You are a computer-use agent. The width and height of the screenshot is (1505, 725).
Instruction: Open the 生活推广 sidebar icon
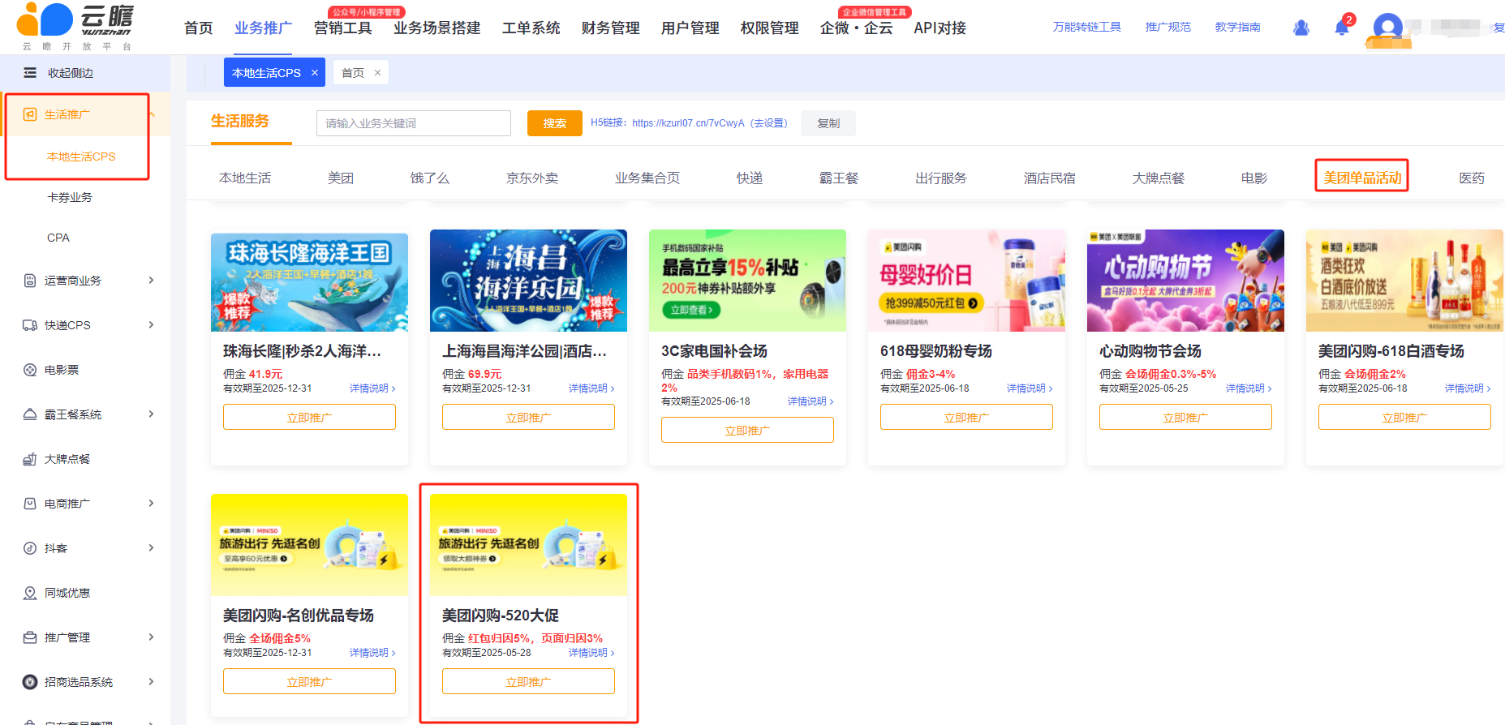coord(30,114)
